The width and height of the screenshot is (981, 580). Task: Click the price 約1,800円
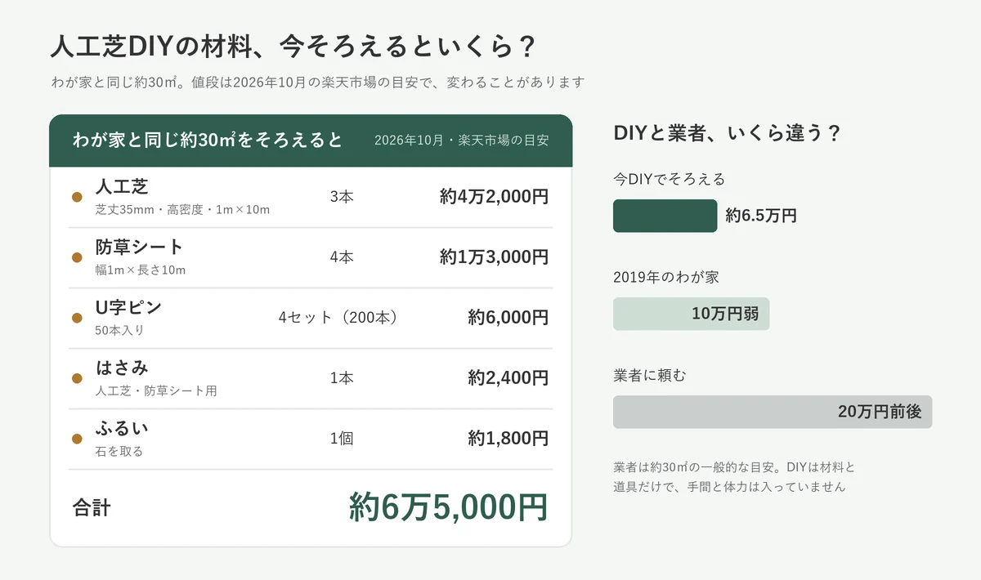pos(508,439)
